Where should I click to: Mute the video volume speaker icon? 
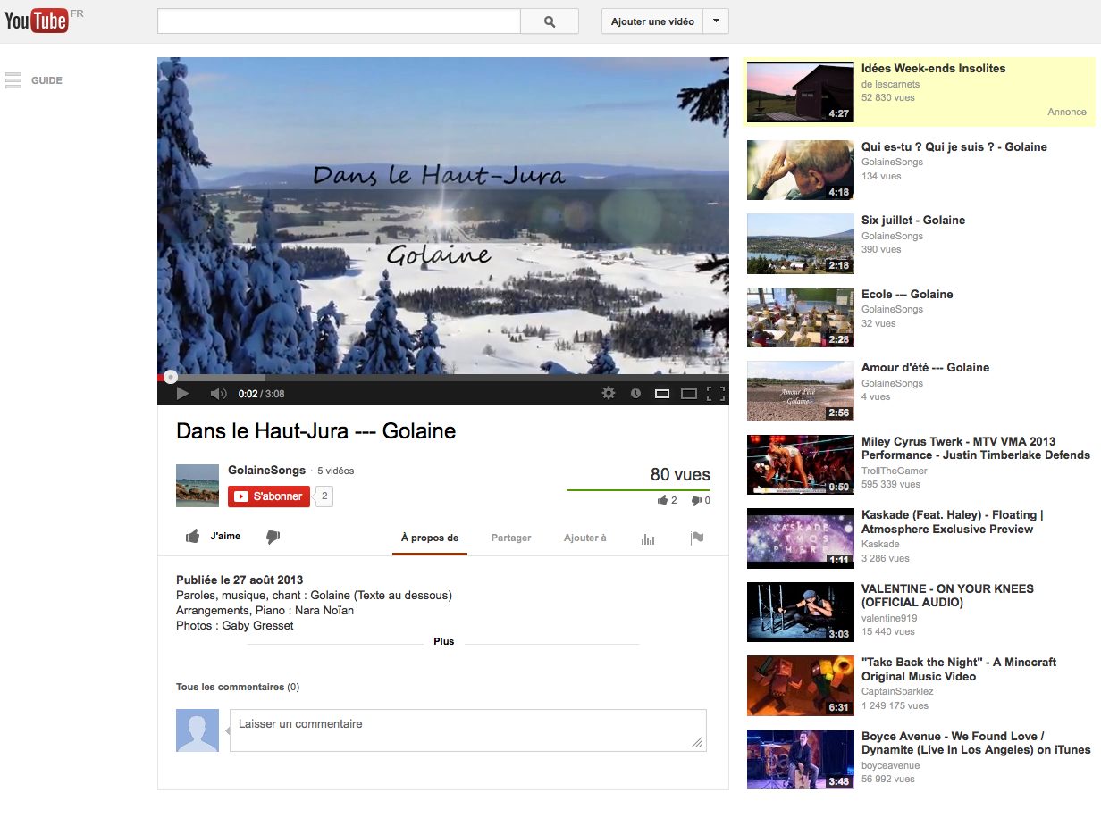point(218,393)
